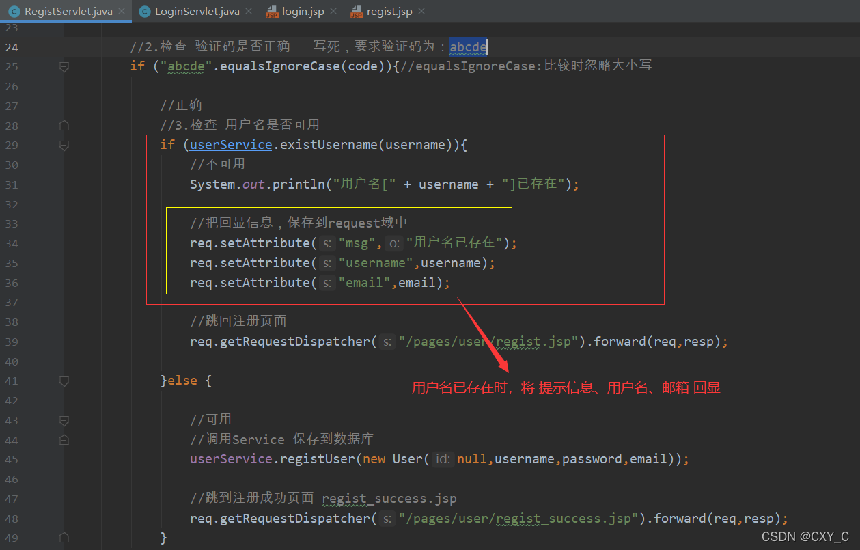This screenshot has width=860, height=550.
Task: Click line number 48 in the gutter
Action: 12,519
